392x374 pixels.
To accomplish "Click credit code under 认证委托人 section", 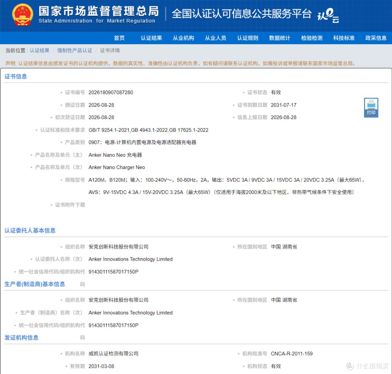I will pos(114,272).
